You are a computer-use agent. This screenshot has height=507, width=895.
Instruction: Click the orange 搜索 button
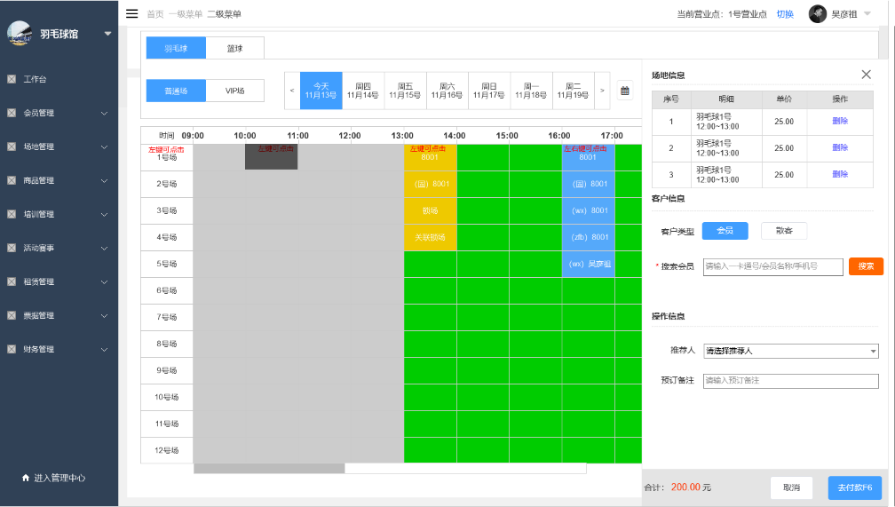point(866,266)
